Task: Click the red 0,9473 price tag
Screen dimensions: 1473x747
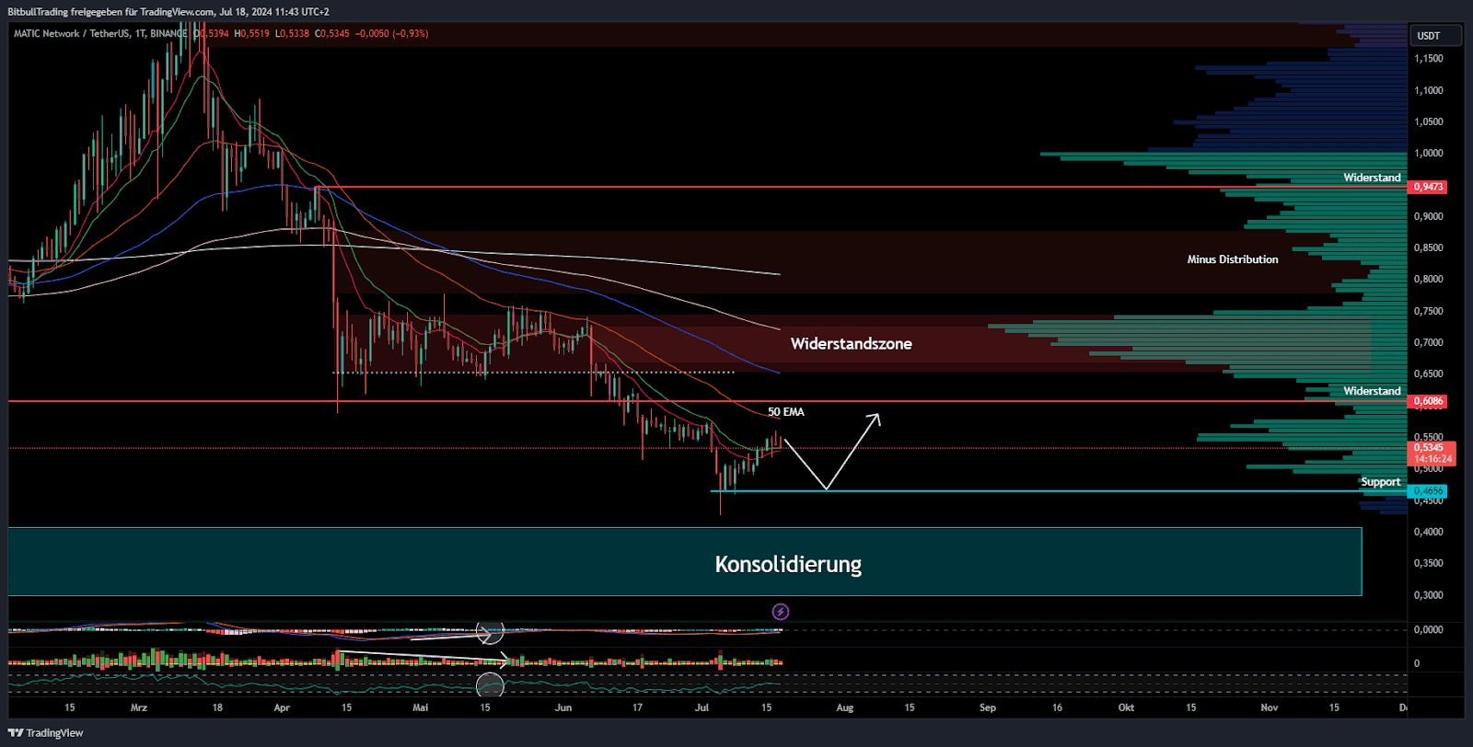Action: pos(1428,187)
